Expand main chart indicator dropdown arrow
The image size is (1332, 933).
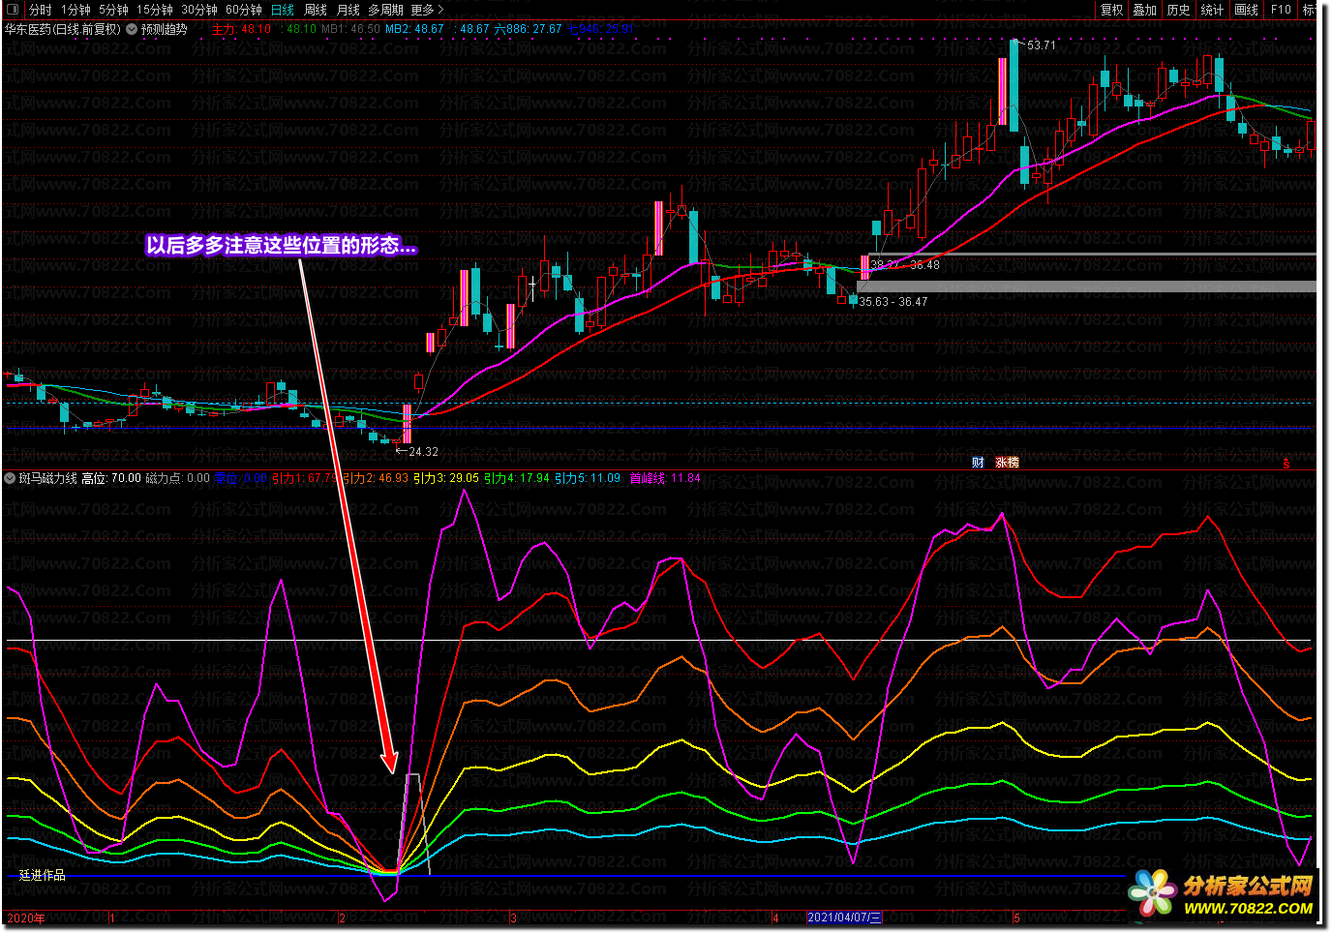click(131, 29)
